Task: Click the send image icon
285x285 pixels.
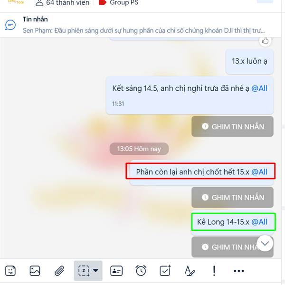Action: (x=35, y=271)
